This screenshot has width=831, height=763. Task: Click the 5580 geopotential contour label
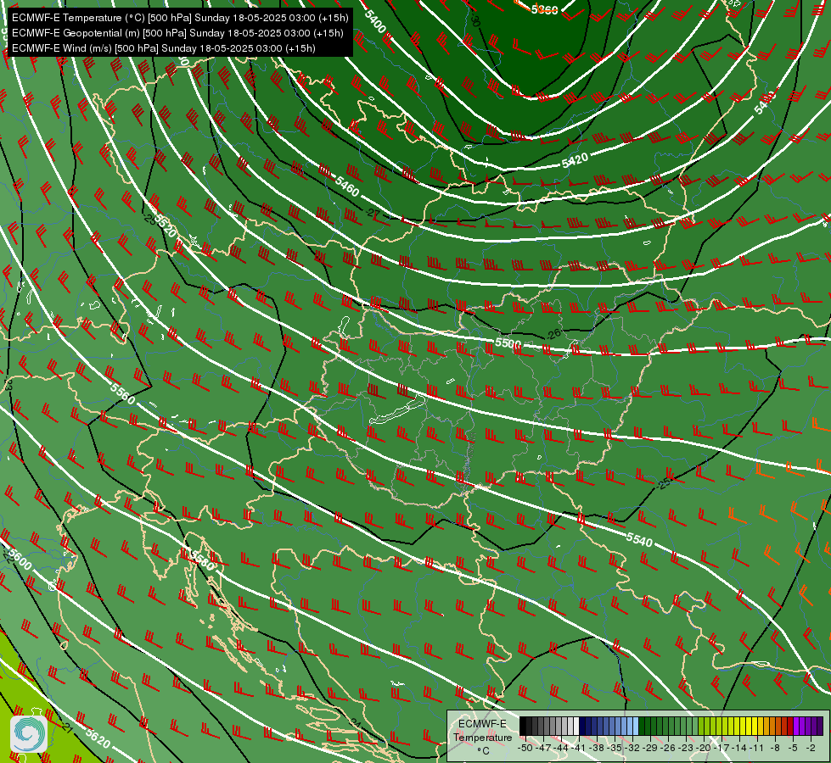point(203,560)
